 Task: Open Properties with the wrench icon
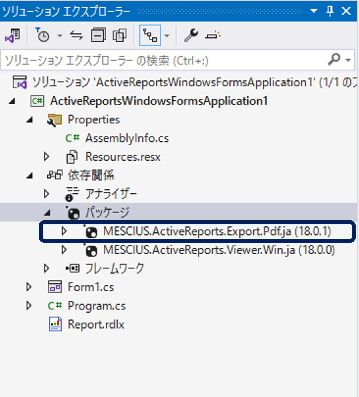pyautogui.click(x=191, y=35)
